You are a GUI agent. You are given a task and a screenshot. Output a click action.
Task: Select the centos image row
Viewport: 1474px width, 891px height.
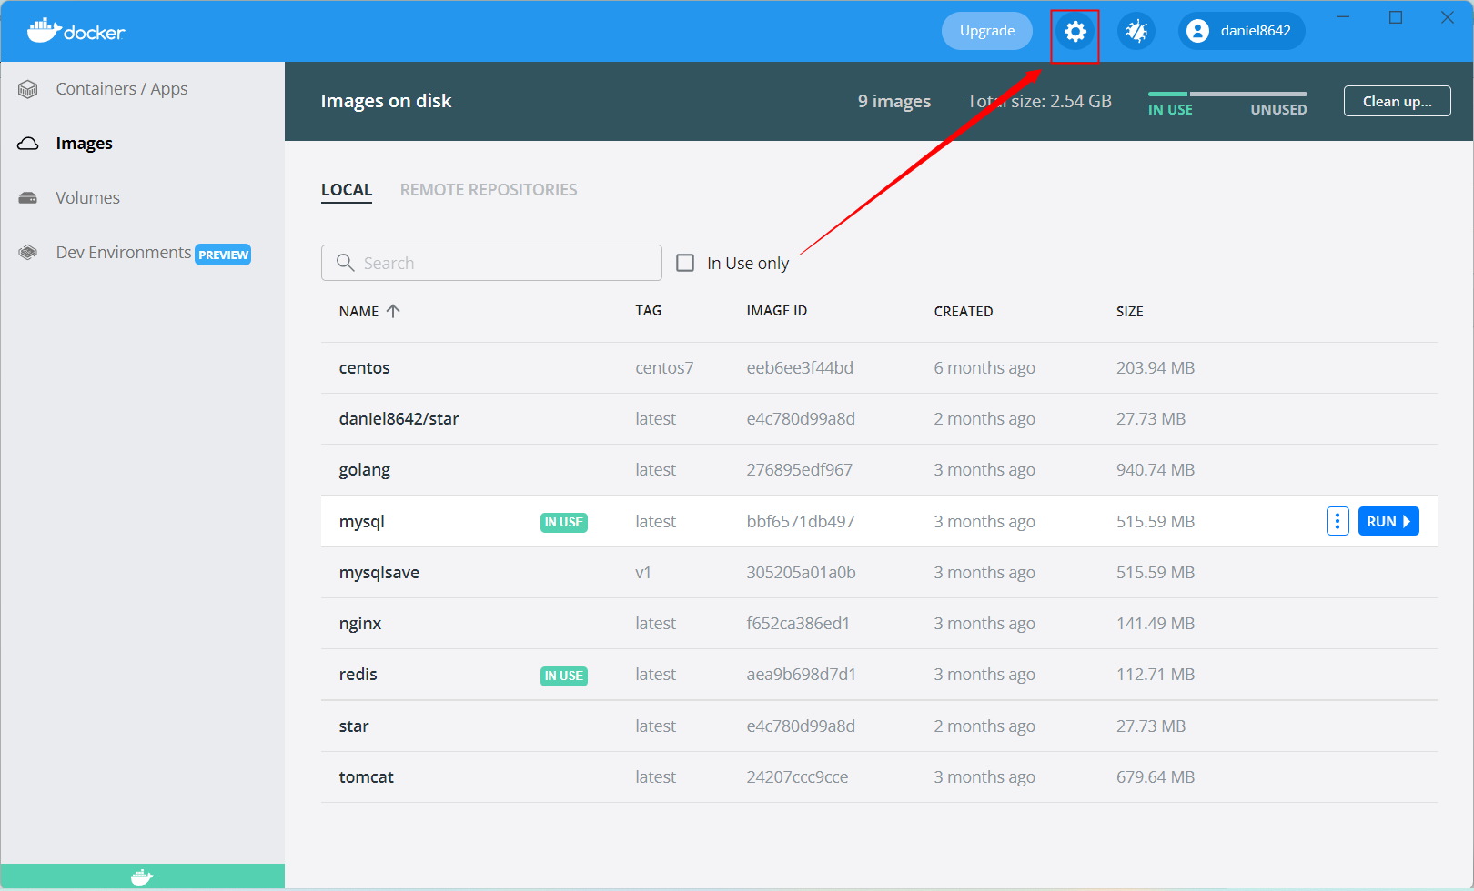pyautogui.click(x=879, y=368)
